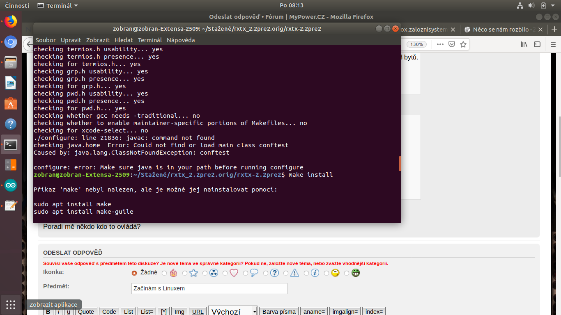561x315 pixels.
Task: Expand the Výchozí font size dropdown
Action: (254, 312)
